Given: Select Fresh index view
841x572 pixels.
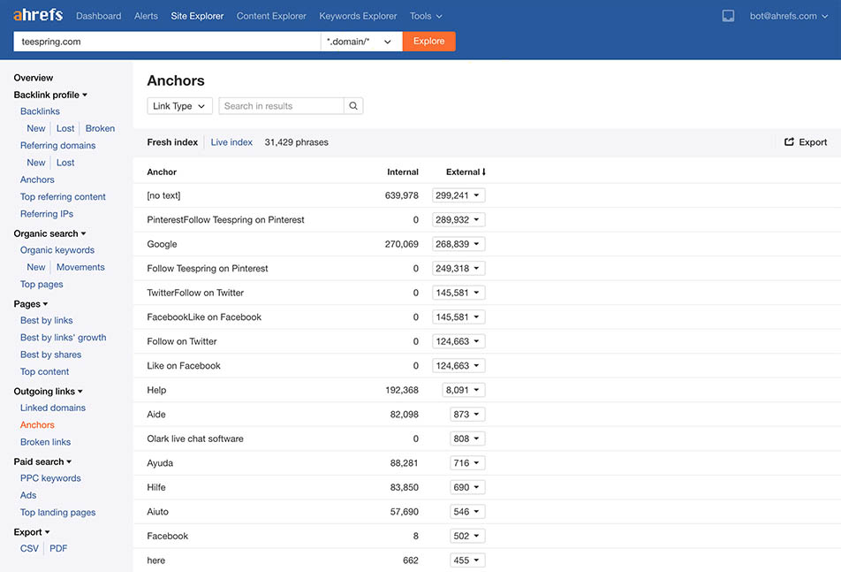Looking at the screenshot, I should tap(172, 142).
